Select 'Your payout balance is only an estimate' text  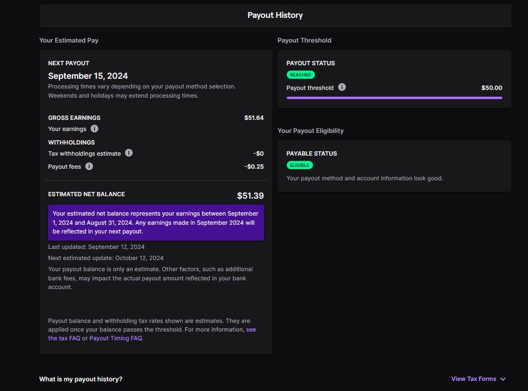(151, 278)
